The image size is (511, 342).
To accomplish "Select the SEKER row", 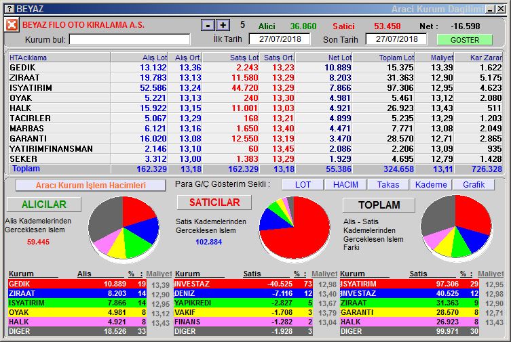I will [x=255, y=158].
